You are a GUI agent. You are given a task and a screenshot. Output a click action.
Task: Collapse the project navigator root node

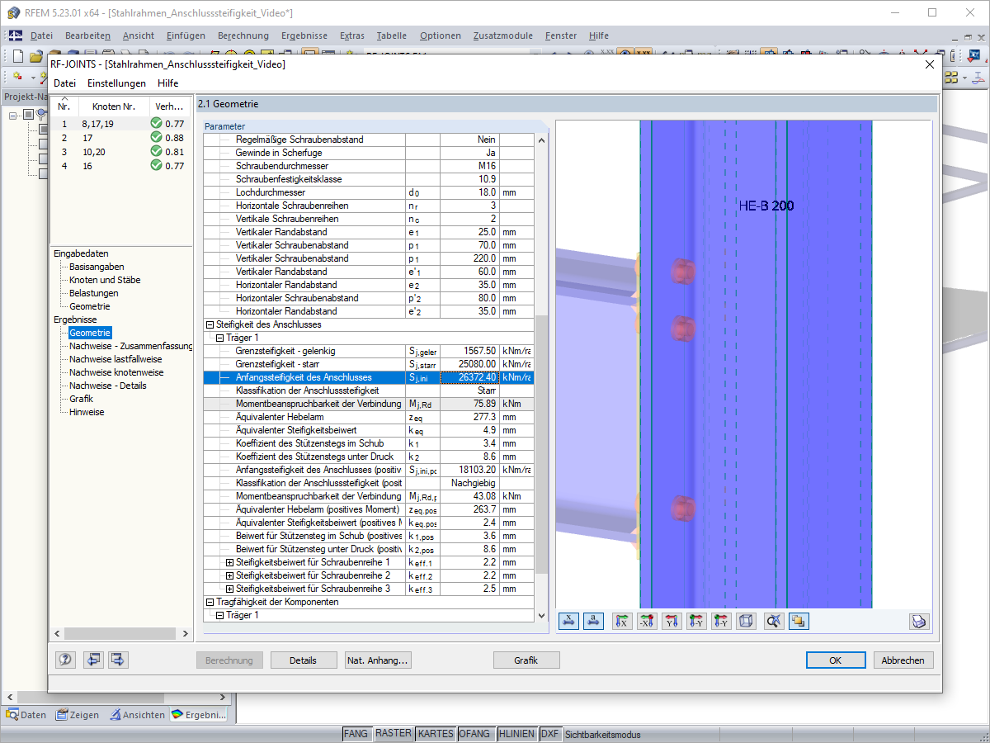click(x=14, y=115)
